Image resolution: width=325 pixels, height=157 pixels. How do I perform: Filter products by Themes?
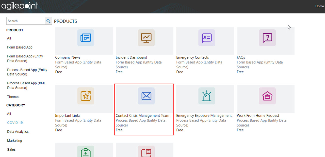pyautogui.click(x=13, y=97)
